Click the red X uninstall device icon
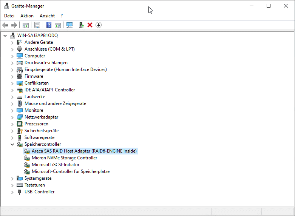 (90, 25)
